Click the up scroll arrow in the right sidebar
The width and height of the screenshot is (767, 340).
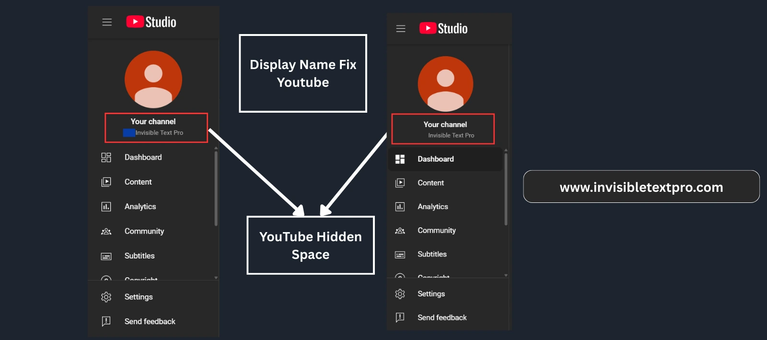point(506,150)
